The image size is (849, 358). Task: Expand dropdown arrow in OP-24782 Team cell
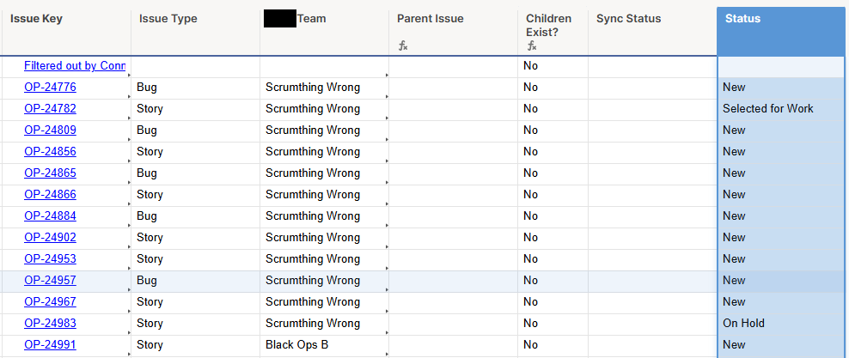[387, 118]
